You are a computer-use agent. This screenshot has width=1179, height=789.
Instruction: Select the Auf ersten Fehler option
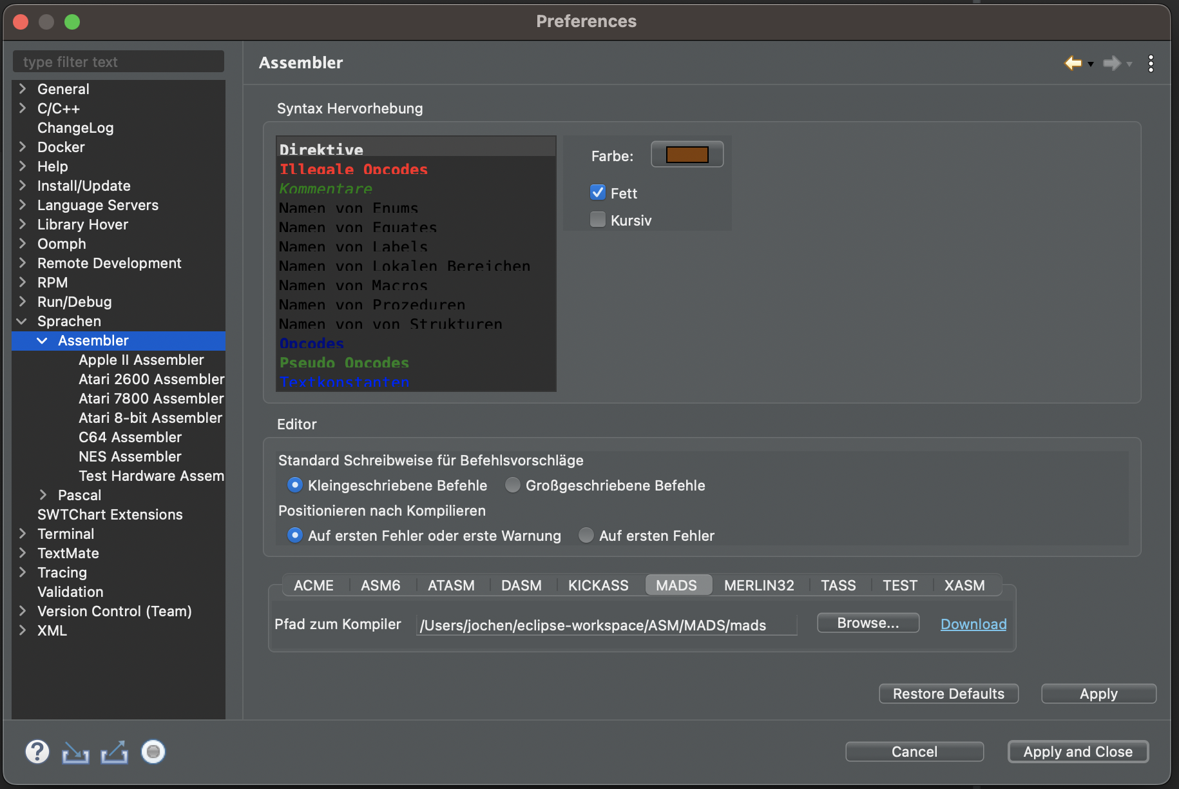586,535
